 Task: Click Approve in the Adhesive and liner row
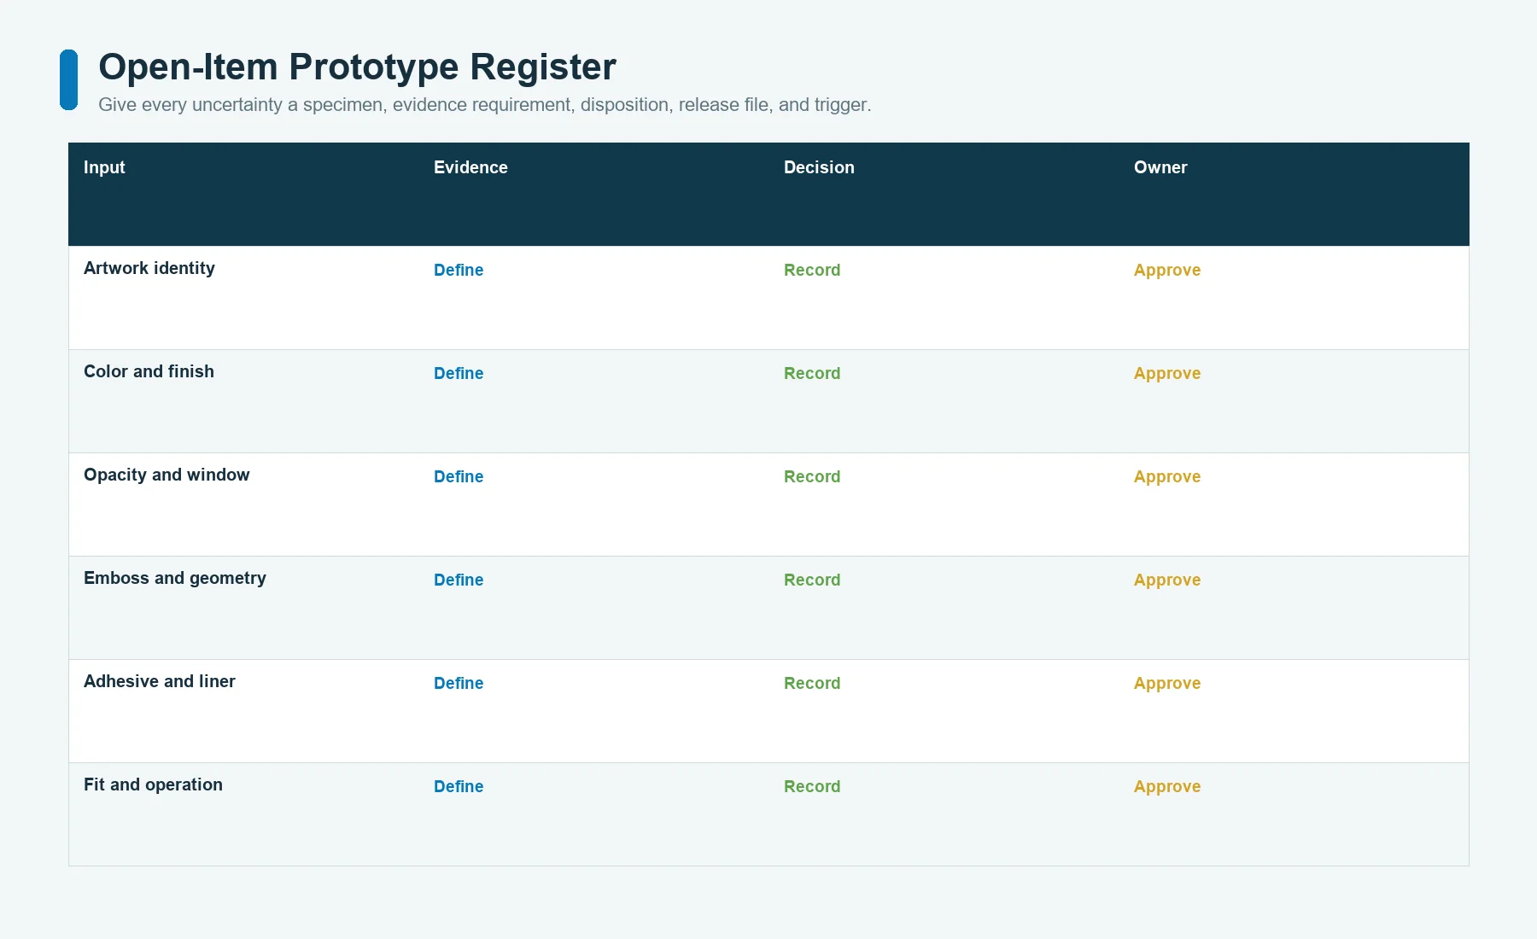[1167, 684]
